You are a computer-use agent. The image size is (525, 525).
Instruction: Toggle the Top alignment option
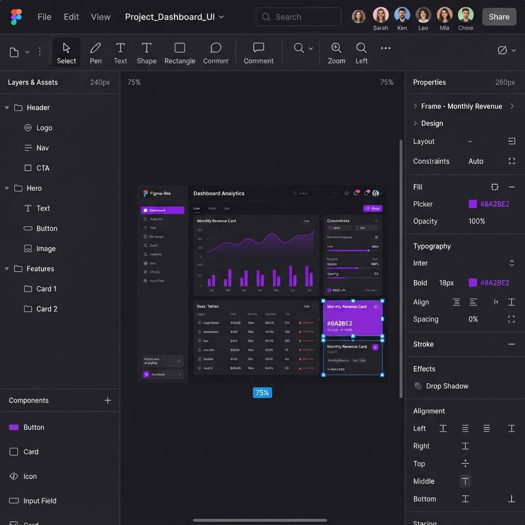pos(465,463)
